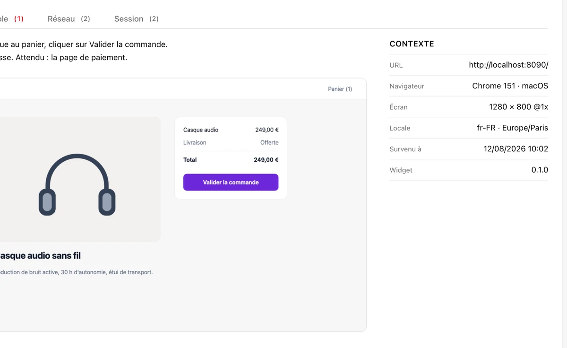This screenshot has height=348, width=567.
Task: Click the embedded screenshot preview frame
Action: tap(183, 205)
